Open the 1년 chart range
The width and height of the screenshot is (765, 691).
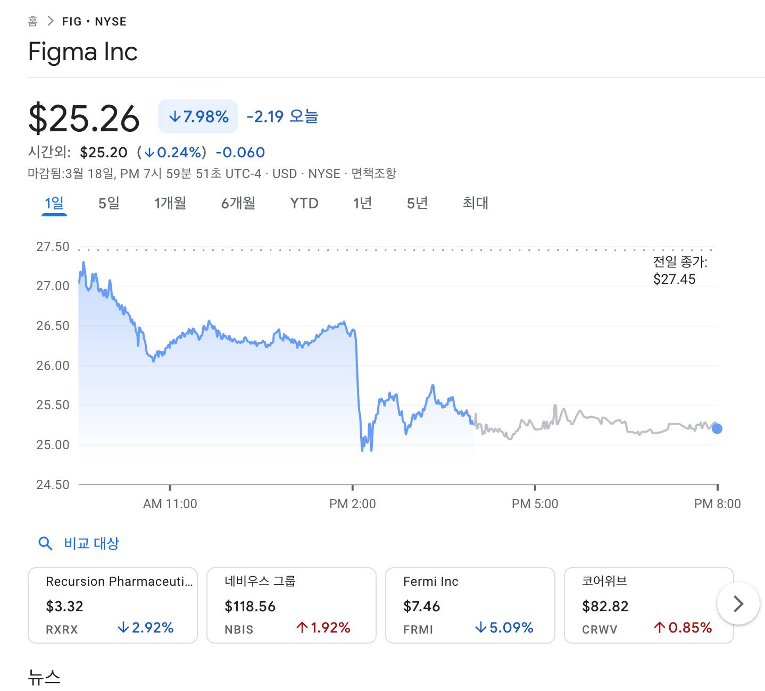tap(362, 203)
